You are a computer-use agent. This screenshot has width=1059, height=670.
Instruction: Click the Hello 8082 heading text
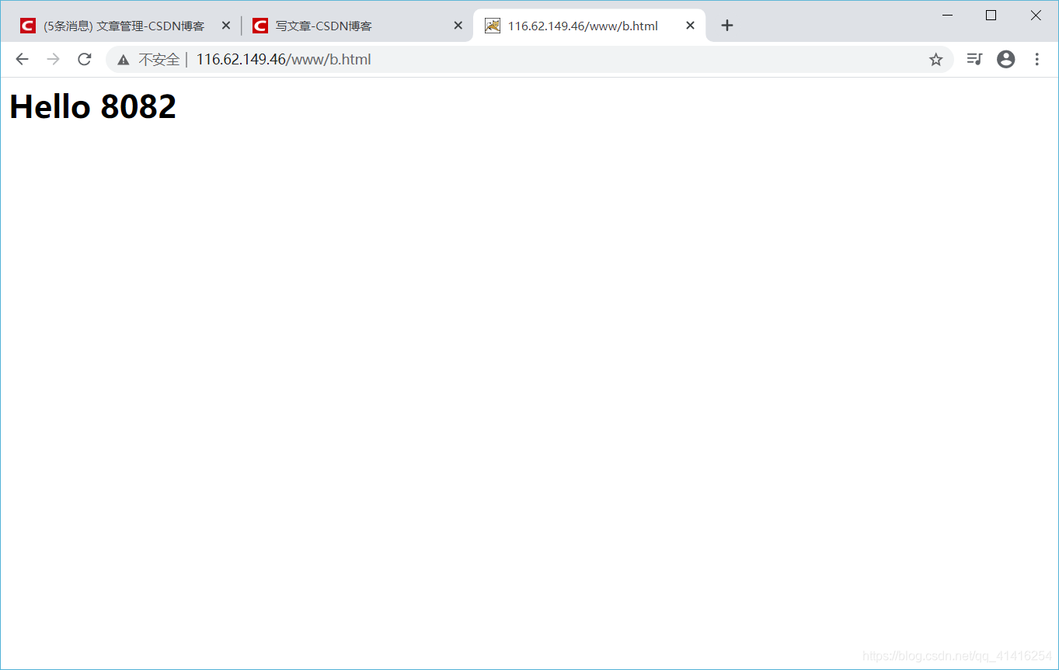coord(93,106)
